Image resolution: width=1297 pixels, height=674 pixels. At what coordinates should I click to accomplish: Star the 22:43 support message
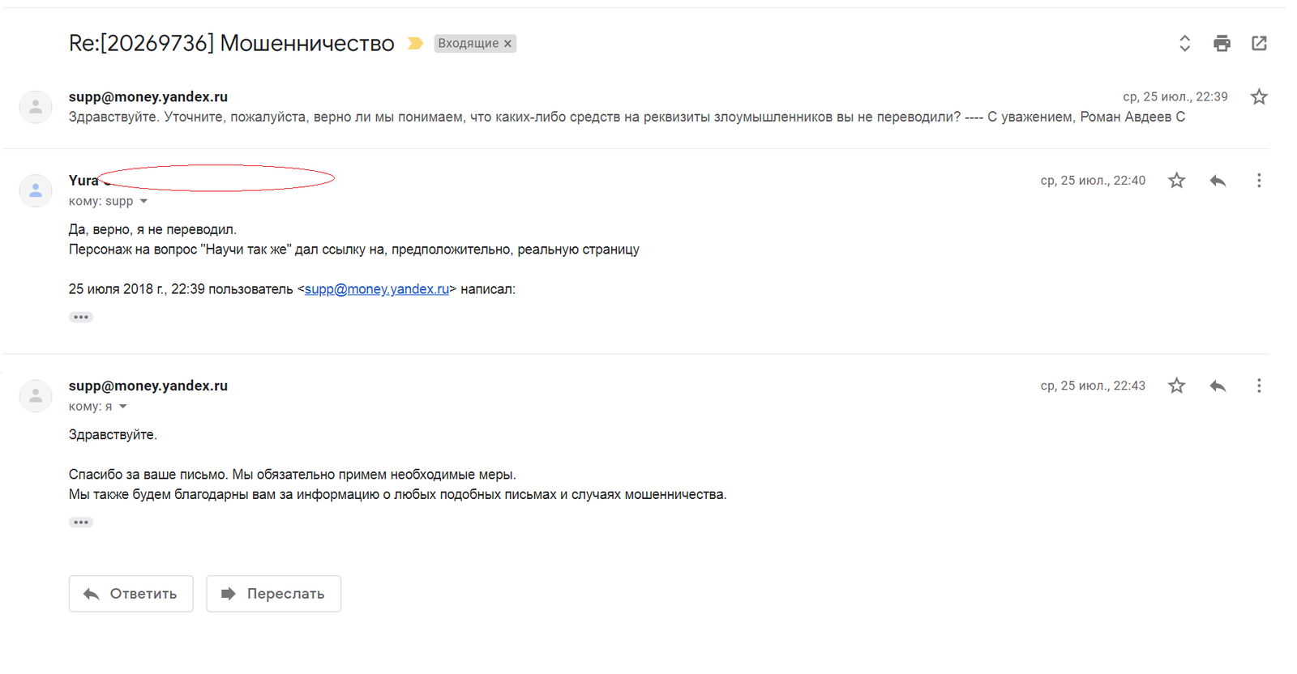coord(1176,386)
